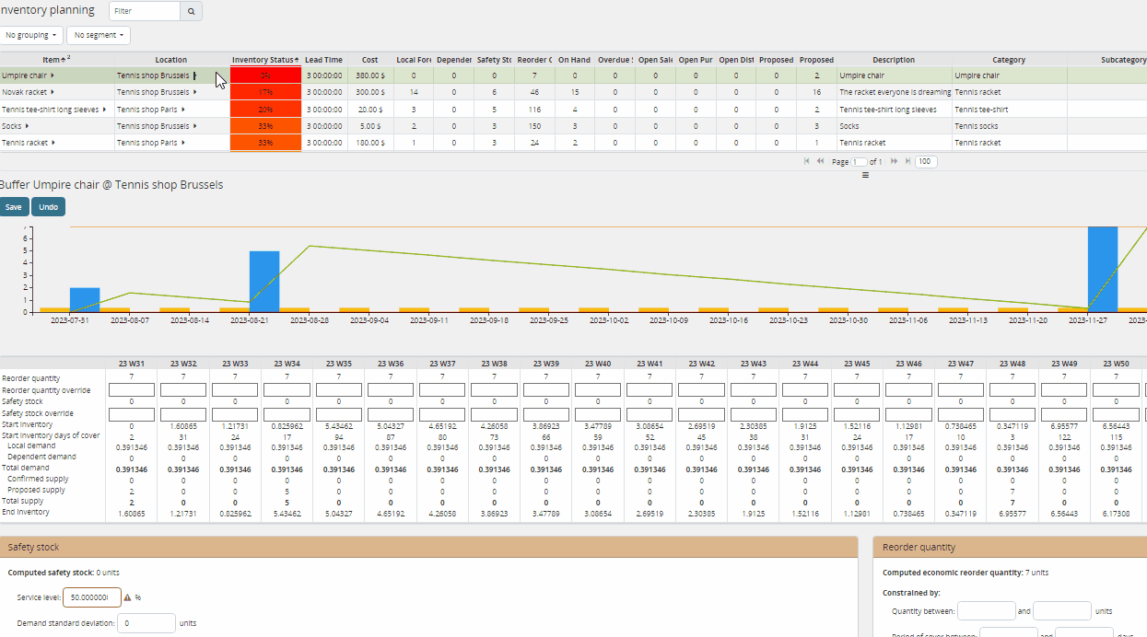The image size is (1147, 637).
Task: Focus the Filter text field
Action: click(x=145, y=11)
